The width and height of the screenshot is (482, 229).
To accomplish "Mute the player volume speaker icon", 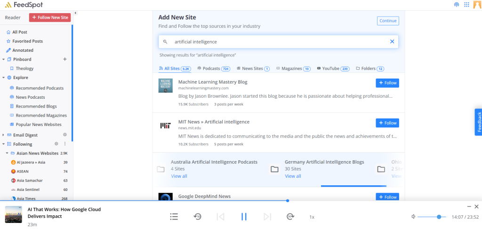I will [x=413, y=217].
